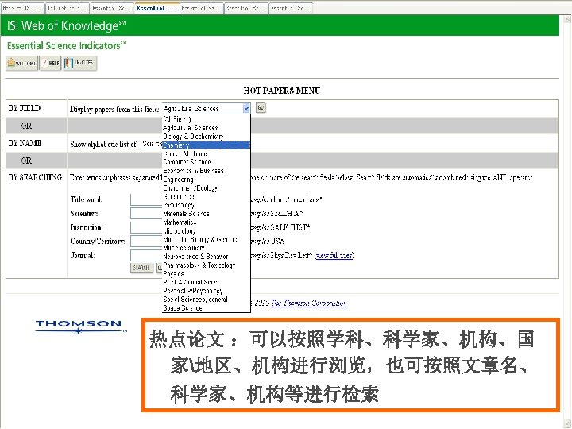The image size is (572, 429).
Task: Collapse the field dropdown using its arrow
Action: coord(246,108)
